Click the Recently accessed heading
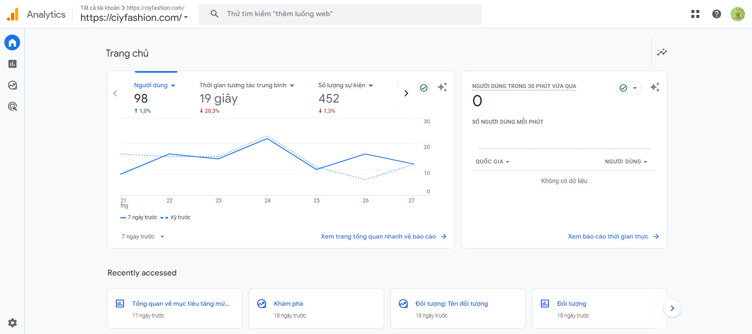This screenshot has width=752, height=334. [142, 273]
